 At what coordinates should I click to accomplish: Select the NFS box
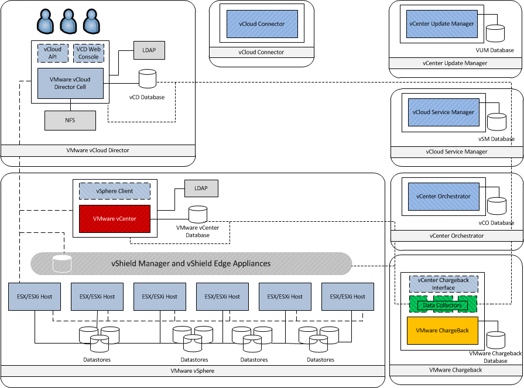point(70,121)
